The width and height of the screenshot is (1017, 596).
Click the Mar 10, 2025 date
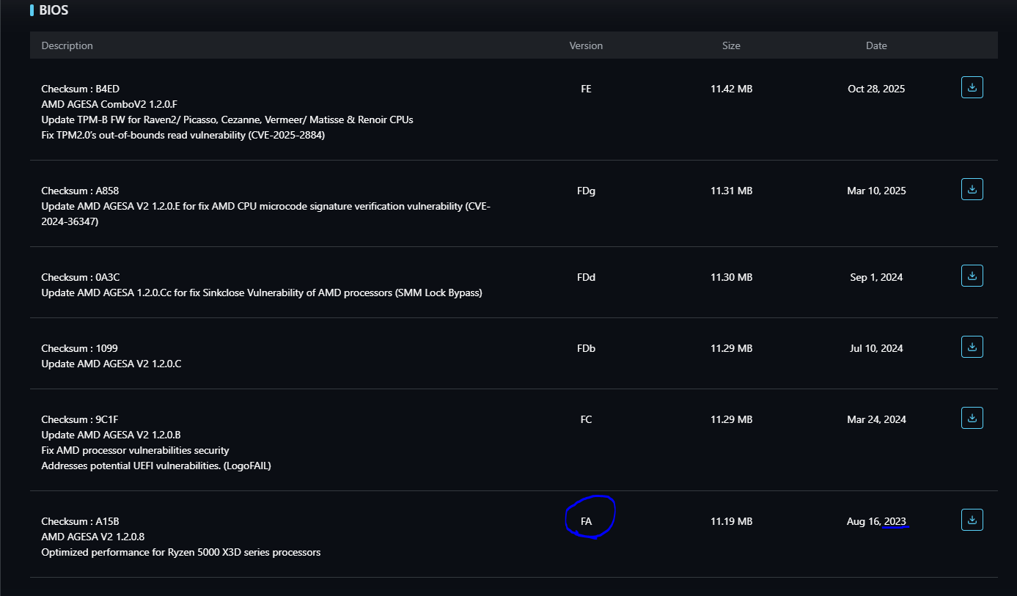pyautogui.click(x=876, y=191)
